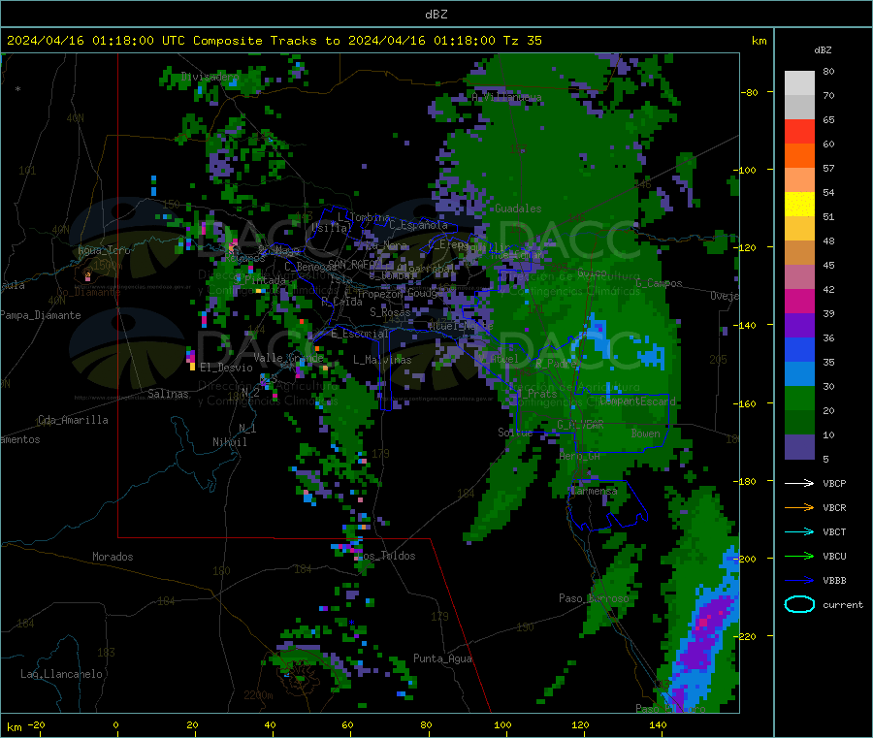Click the 'Pampa_Diamante' place label

(x=40, y=315)
